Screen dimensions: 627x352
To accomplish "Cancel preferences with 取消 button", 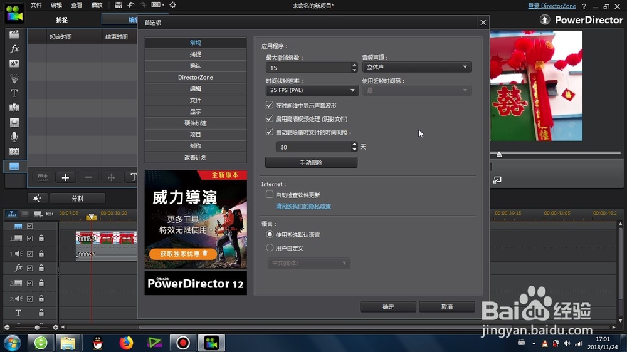I will [x=446, y=306].
